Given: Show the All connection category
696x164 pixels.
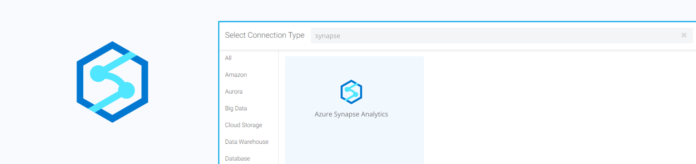Looking at the screenshot, I should coord(228,58).
